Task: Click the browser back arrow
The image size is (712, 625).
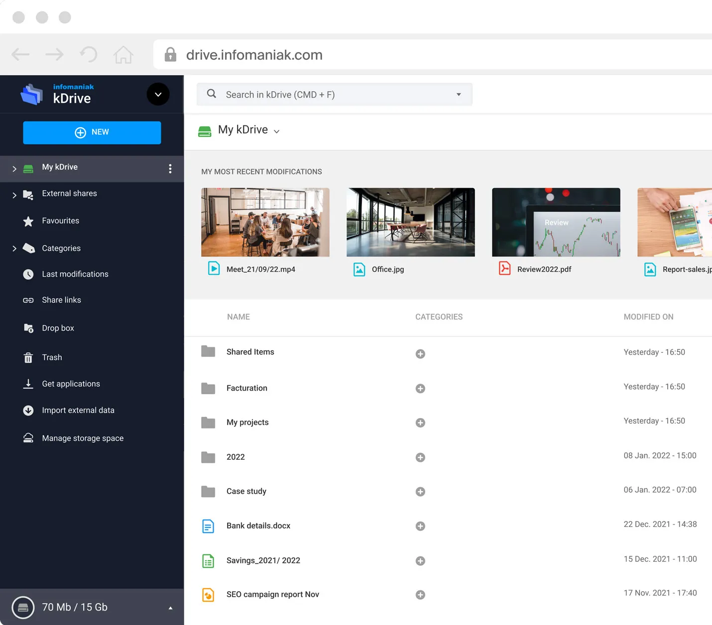Action: click(20, 54)
